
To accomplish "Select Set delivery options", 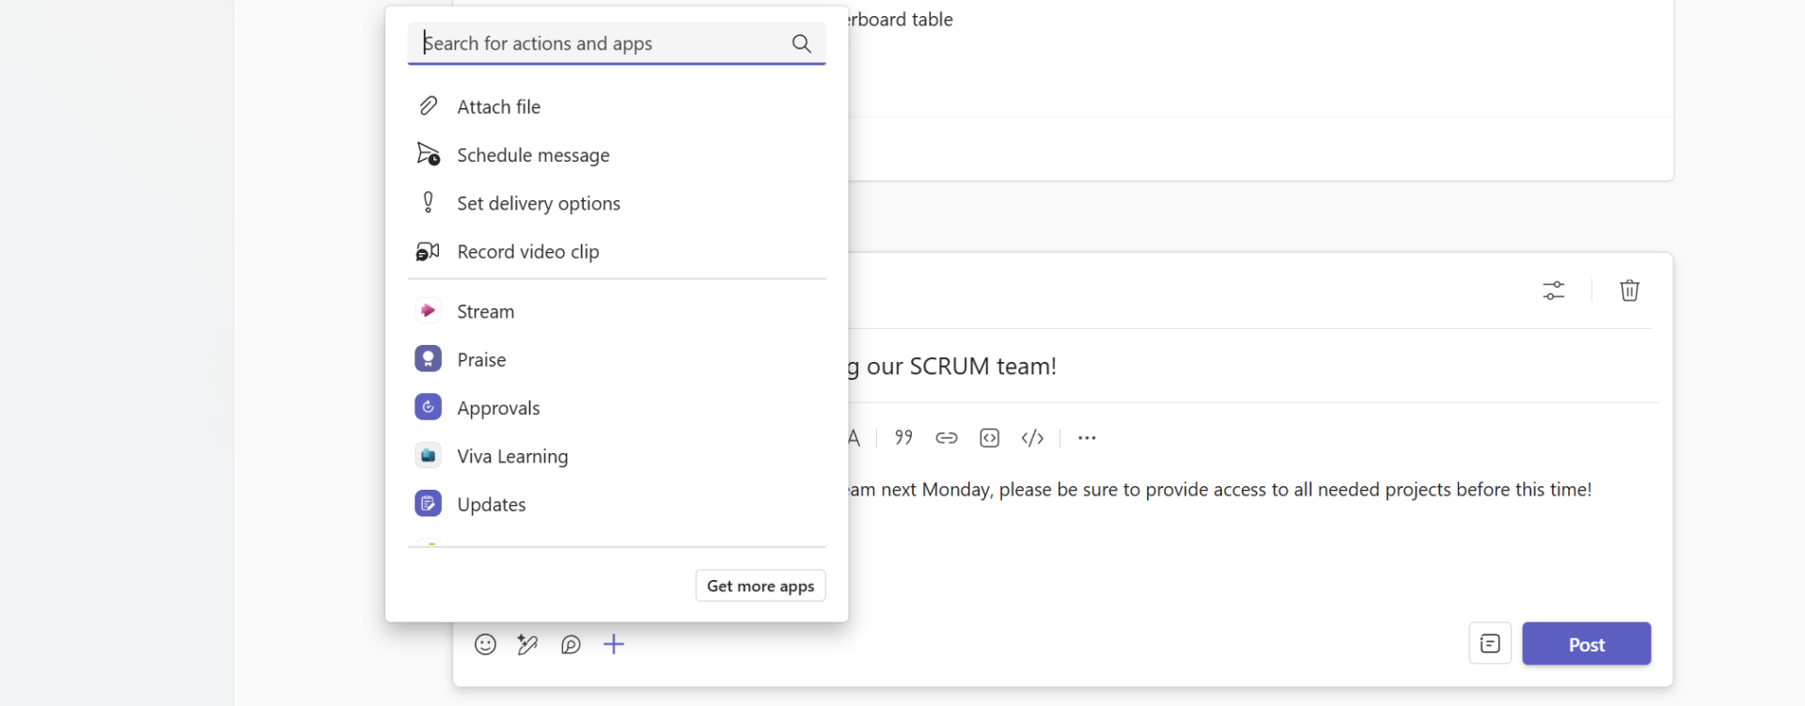I will coord(538,203).
